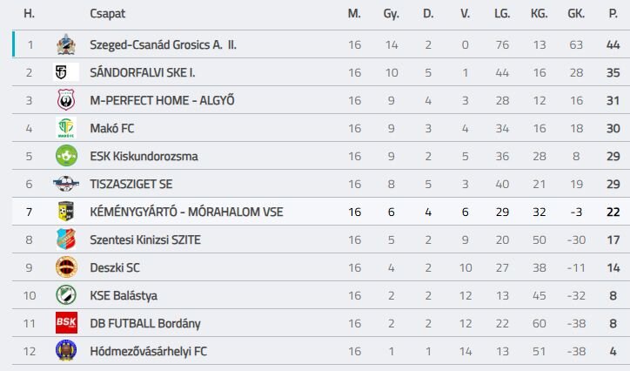
Task: Click the P. points column header
Action: (613, 13)
